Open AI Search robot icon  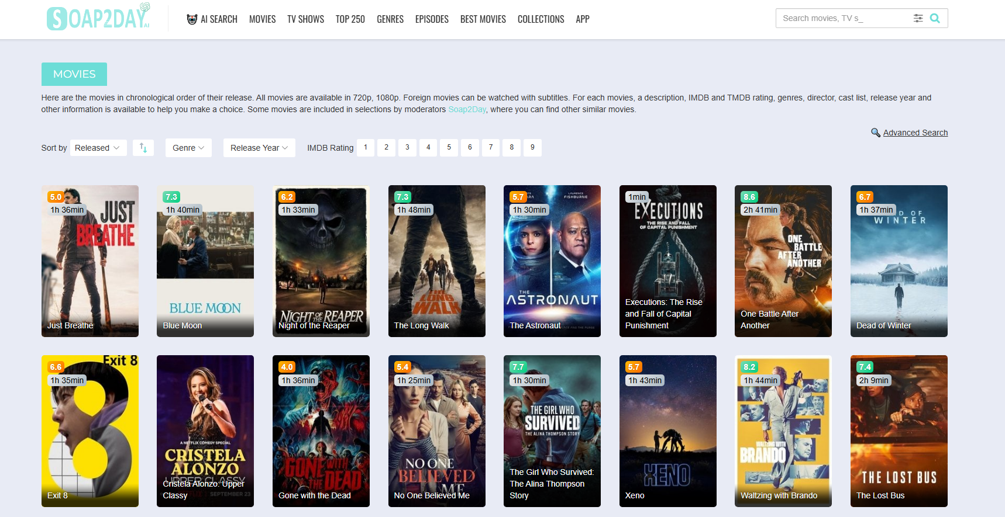point(192,19)
